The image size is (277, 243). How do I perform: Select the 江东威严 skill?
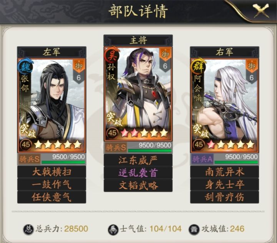[138, 160]
